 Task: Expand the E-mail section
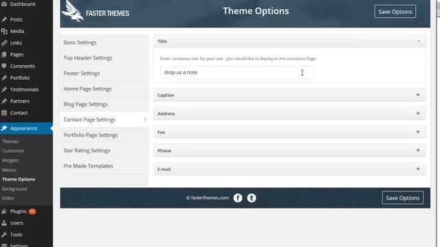pos(418,169)
